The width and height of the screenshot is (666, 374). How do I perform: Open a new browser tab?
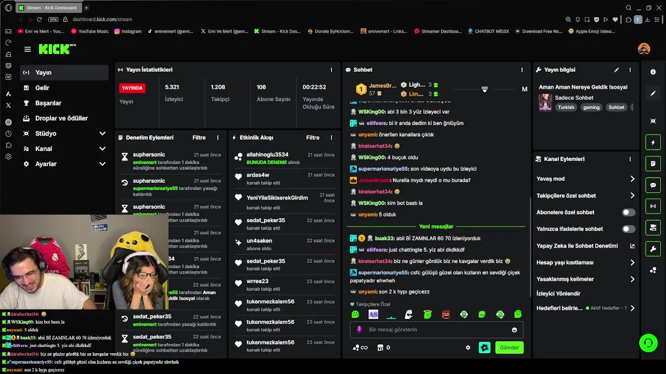click(x=86, y=8)
